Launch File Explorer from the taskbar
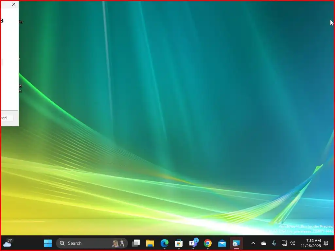Image resolution: width=335 pixels, height=251 pixels. click(x=150, y=243)
